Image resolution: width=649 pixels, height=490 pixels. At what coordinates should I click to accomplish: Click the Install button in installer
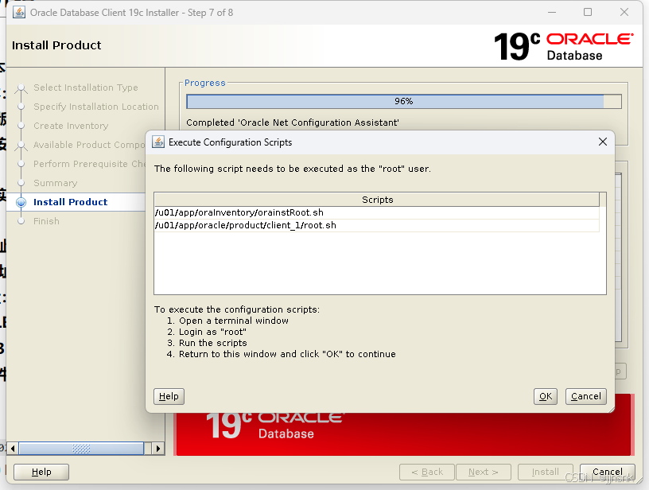545,472
